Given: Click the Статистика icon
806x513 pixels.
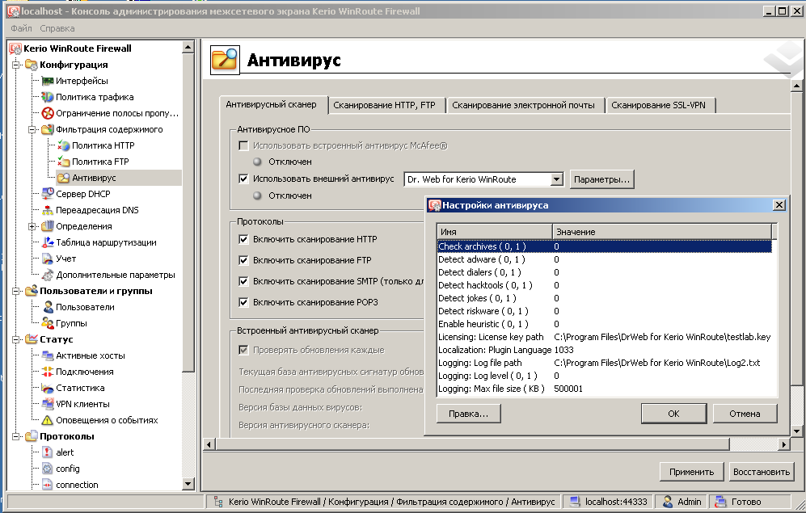Looking at the screenshot, I should [x=47, y=388].
